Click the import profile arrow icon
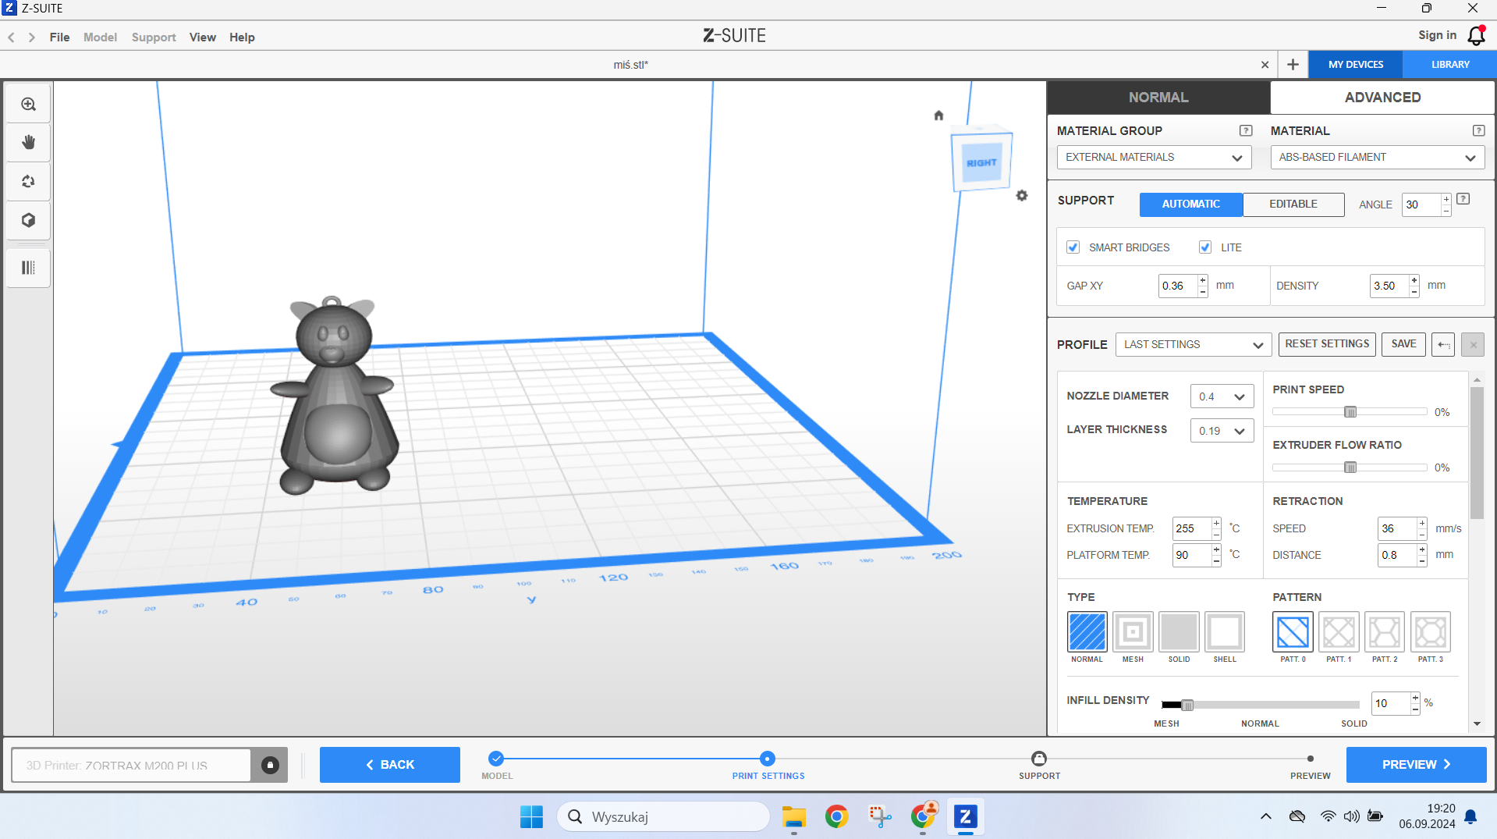 pyautogui.click(x=1443, y=344)
